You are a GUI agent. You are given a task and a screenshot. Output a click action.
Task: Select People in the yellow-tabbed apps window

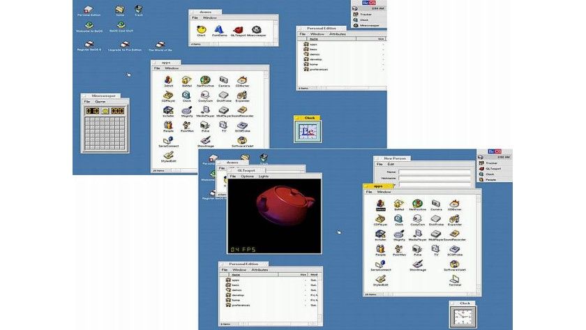[380, 250]
